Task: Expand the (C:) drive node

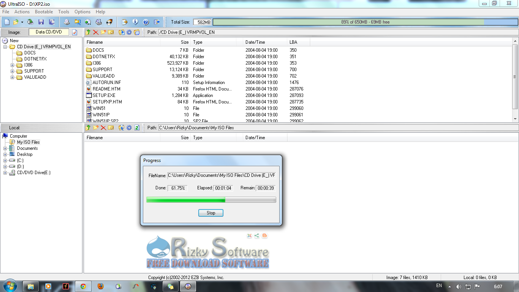Action: coord(5,160)
